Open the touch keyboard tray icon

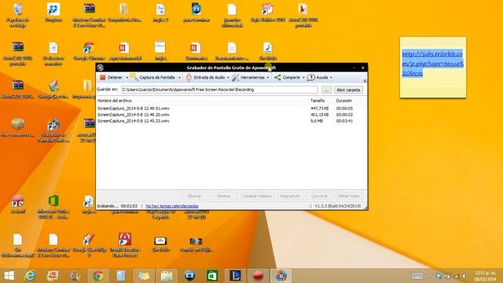[x=417, y=276]
